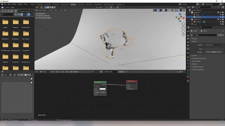The image size is (225, 126).
Task: Switch perspective/orthographic via the grid gizmo
Action: 183,35
